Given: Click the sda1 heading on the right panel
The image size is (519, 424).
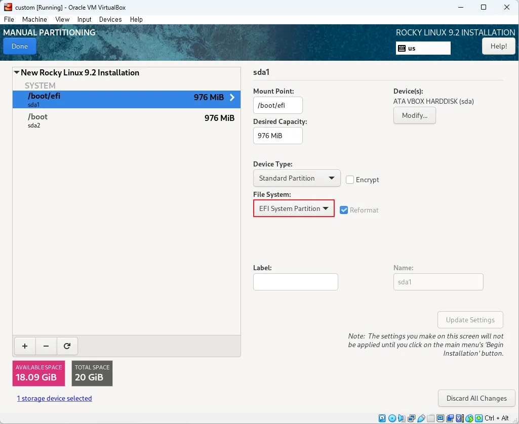Looking at the screenshot, I should 261,72.
